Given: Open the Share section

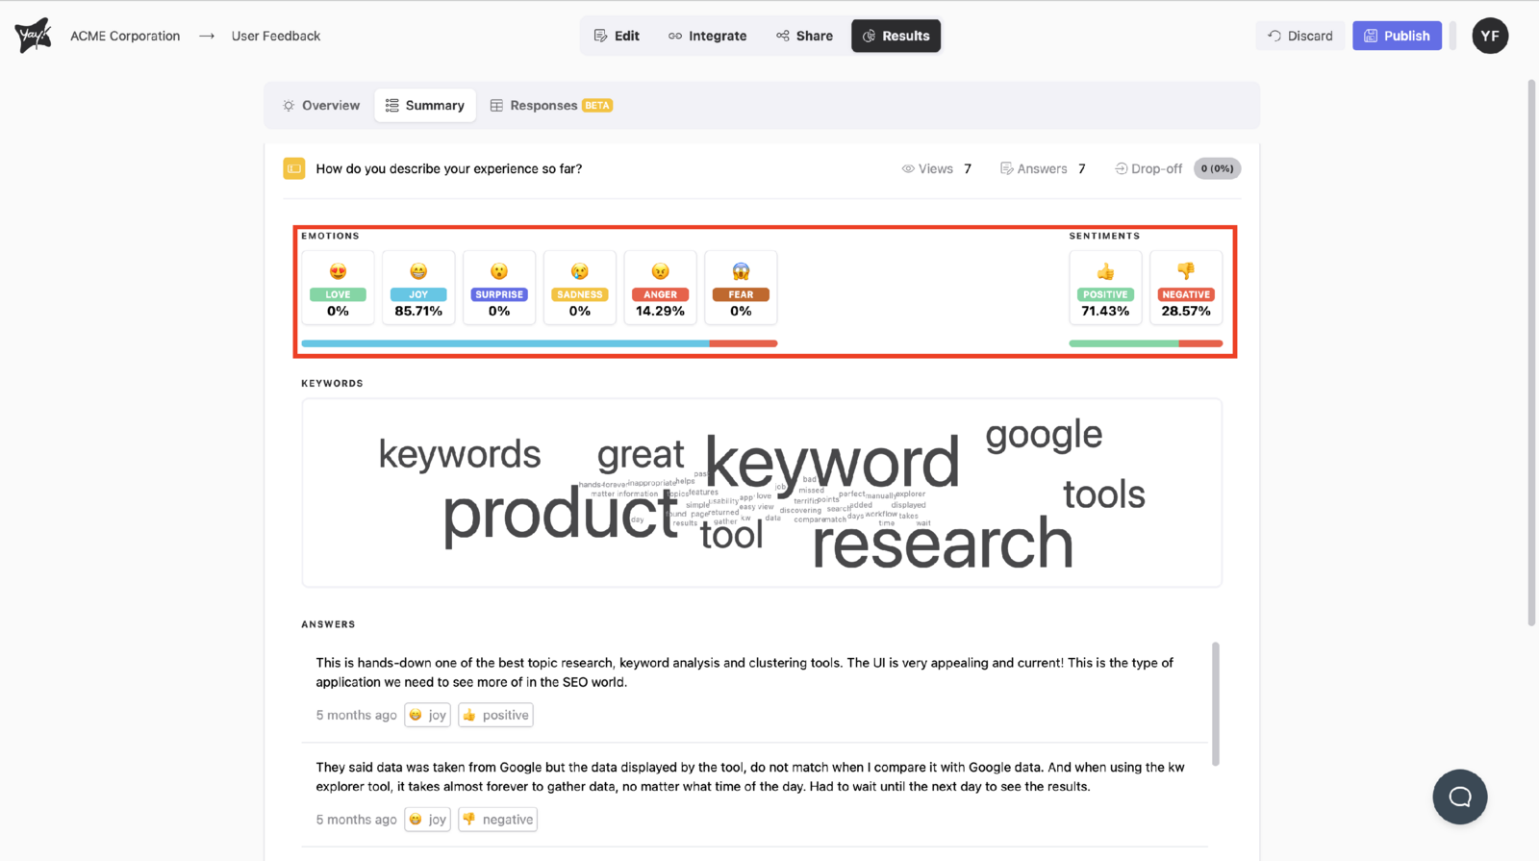Looking at the screenshot, I should click(804, 36).
